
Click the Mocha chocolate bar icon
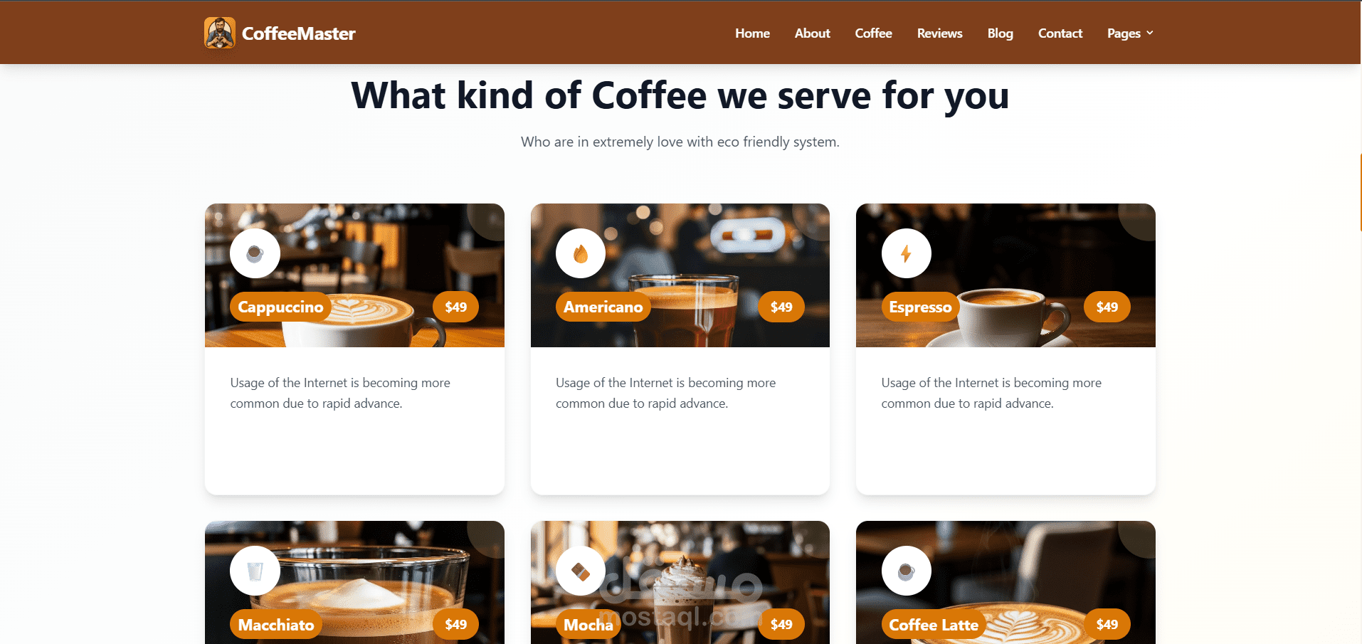[x=581, y=571]
